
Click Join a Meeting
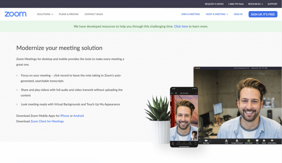pos(191,14)
